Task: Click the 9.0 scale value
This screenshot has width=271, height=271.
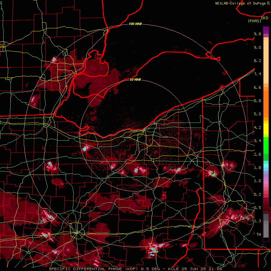Action: click(257, 47)
